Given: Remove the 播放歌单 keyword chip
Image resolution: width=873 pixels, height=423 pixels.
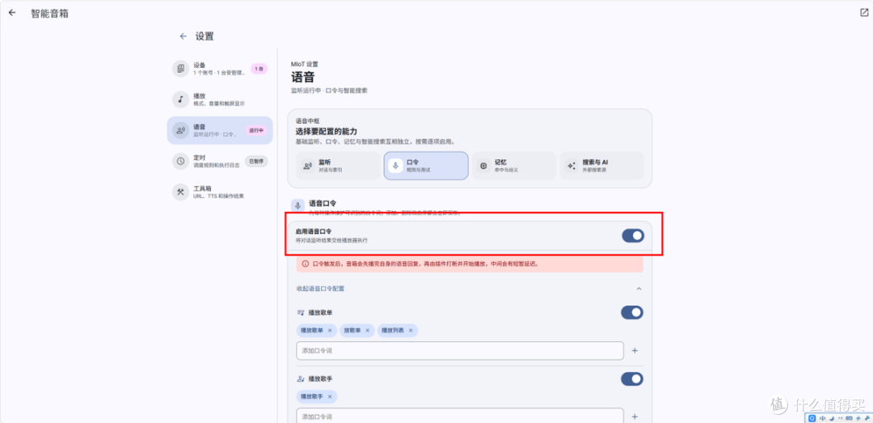Looking at the screenshot, I should (330, 331).
